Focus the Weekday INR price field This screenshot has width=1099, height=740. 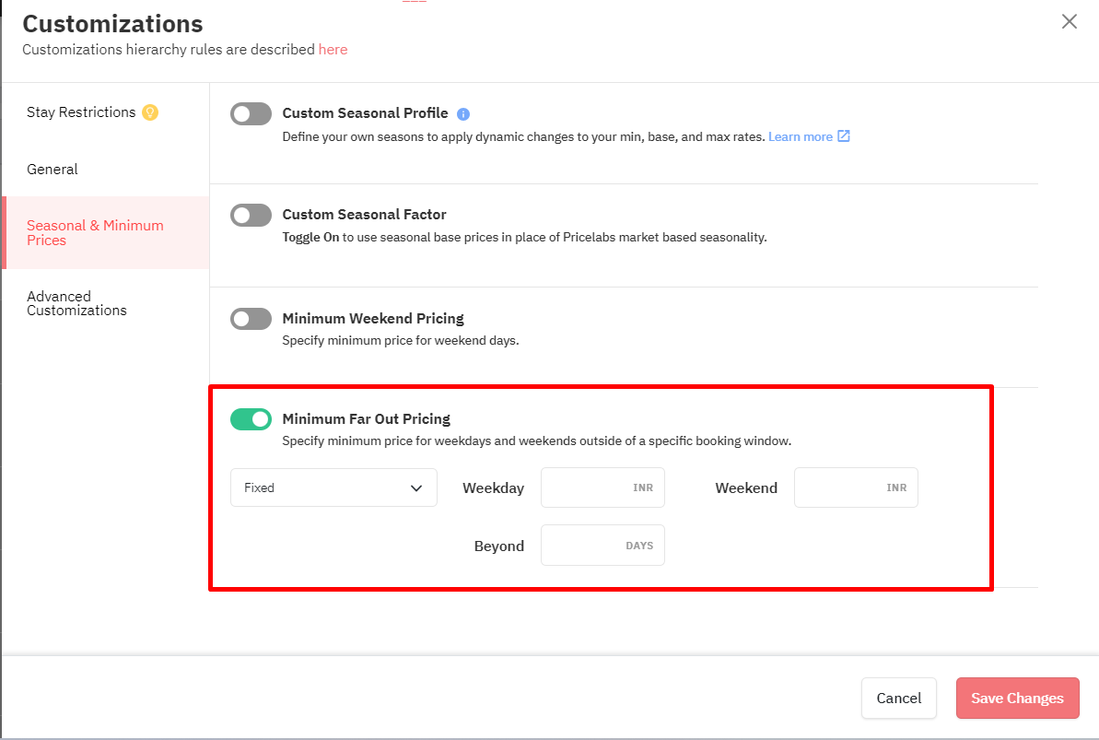coord(602,487)
